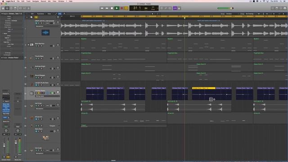
Task: Open the Apple menu
Action: tap(3, 1)
